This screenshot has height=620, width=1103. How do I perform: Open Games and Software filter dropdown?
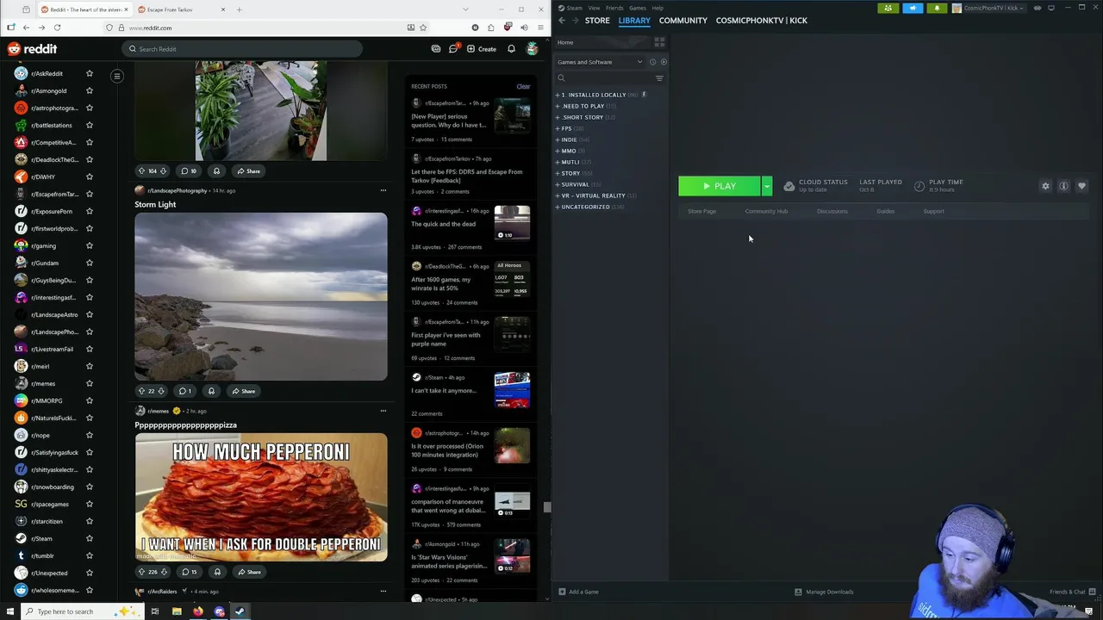[600, 62]
